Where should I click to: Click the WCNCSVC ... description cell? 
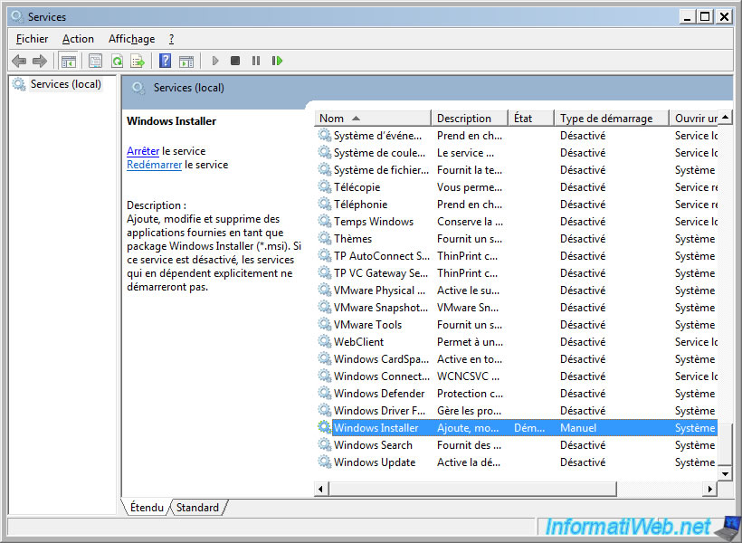[x=468, y=376]
